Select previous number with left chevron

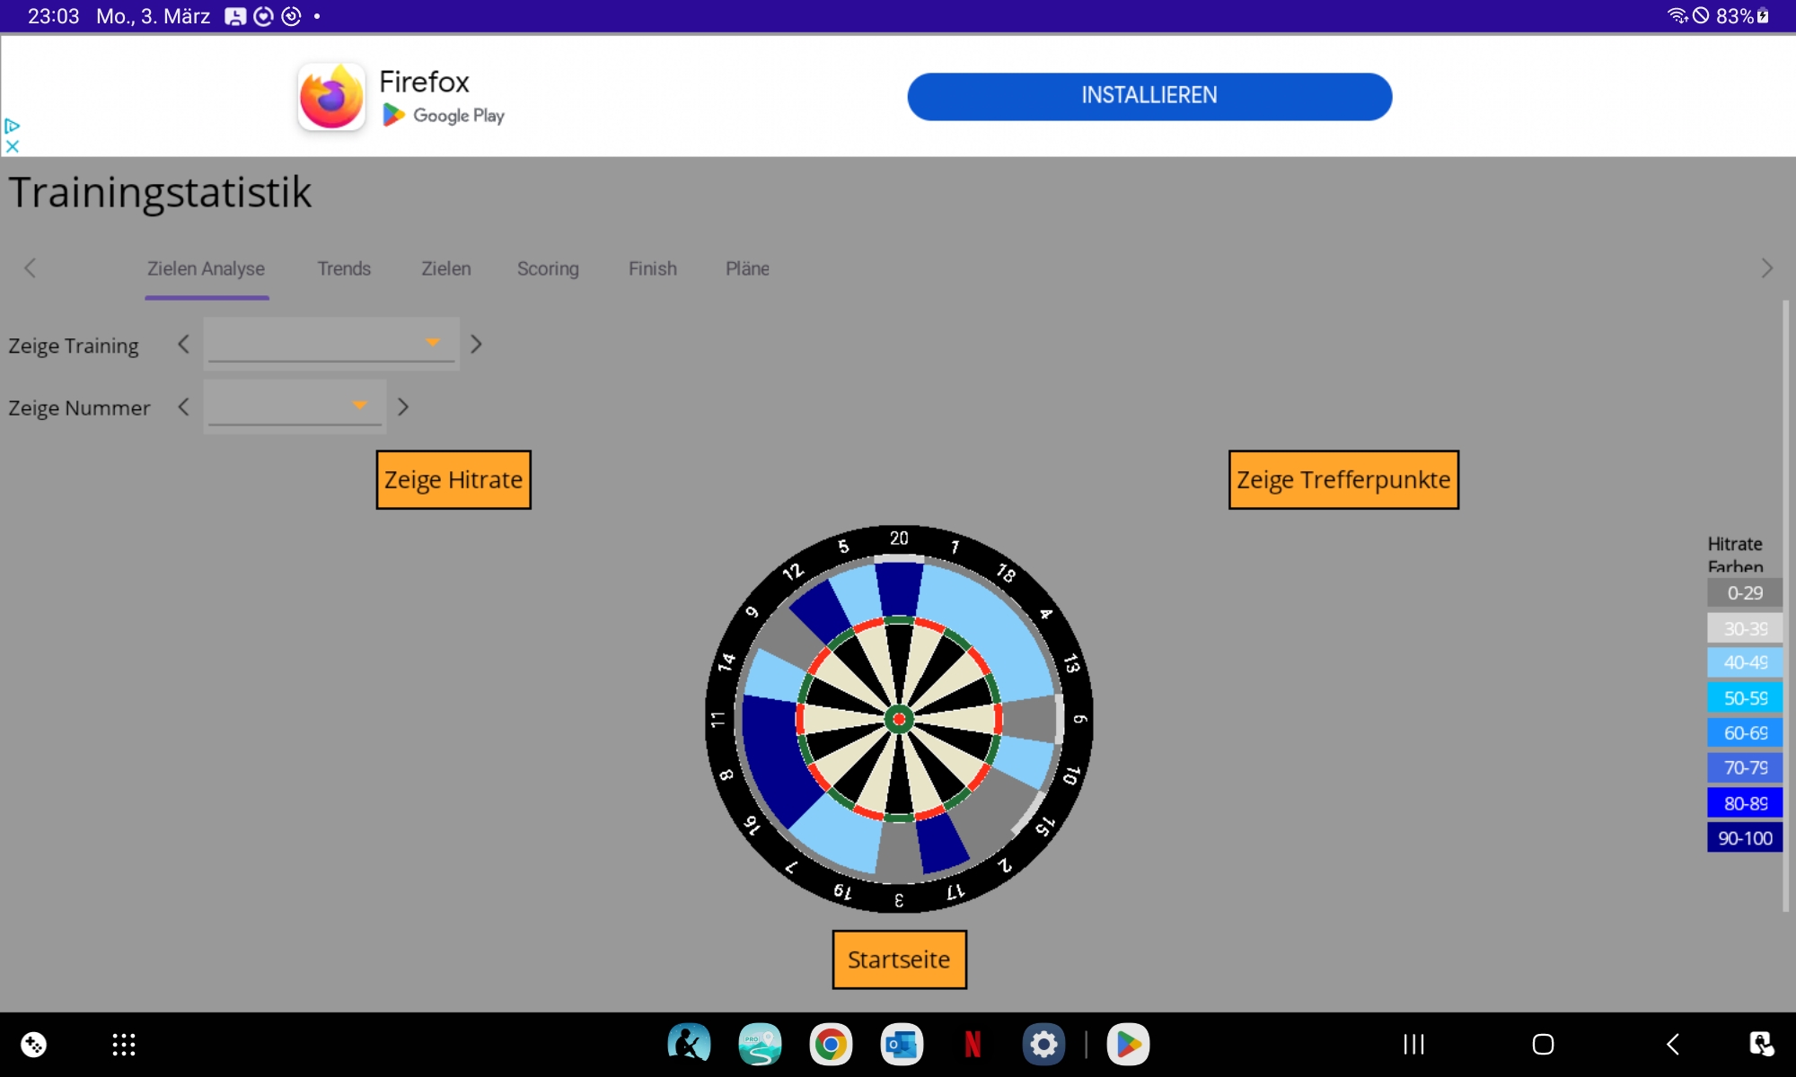(184, 407)
